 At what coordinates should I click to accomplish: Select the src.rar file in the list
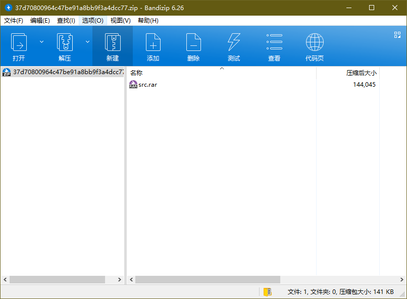[147, 85]
